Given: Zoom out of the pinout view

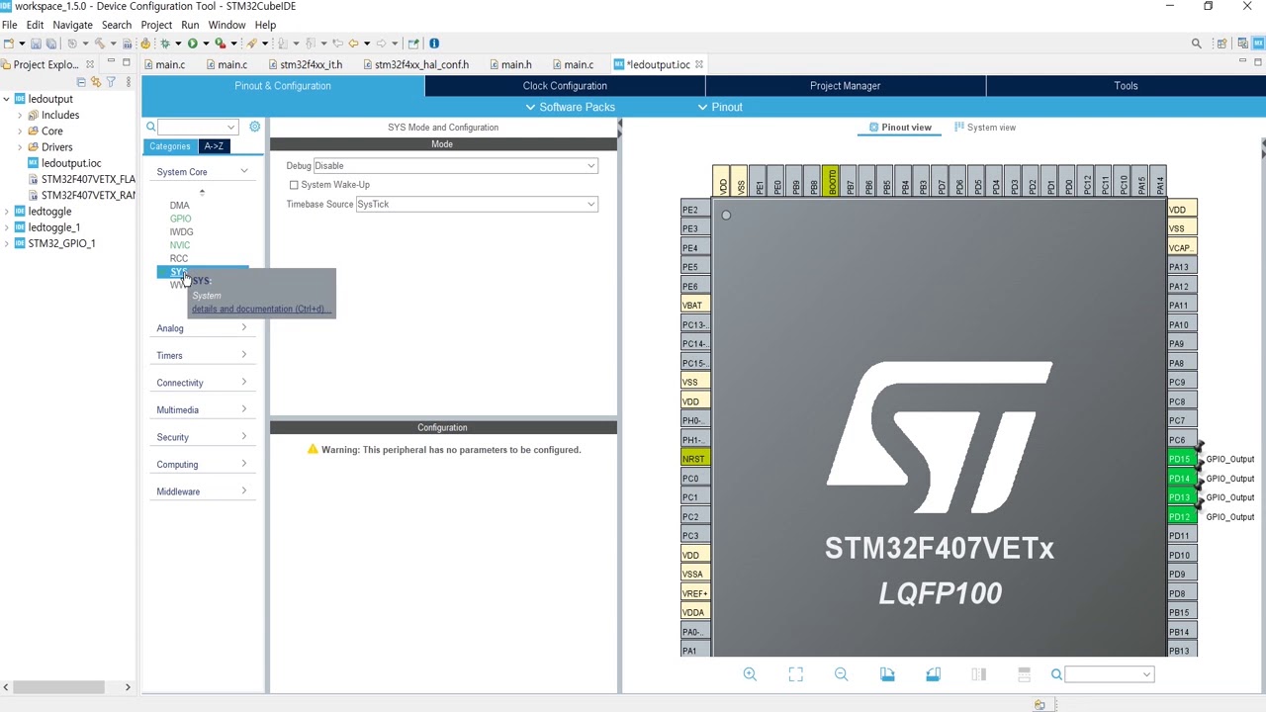Looking at the screenshot, I should [x=841, y=674].
